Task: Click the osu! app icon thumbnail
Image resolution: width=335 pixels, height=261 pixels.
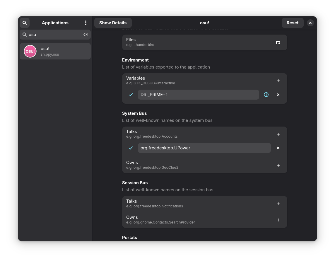Action: coord(30,51)
